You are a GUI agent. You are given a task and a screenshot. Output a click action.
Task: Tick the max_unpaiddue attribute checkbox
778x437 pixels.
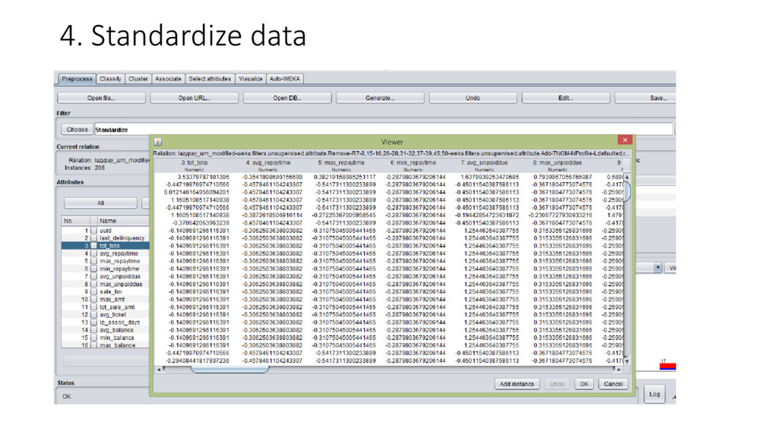93,284
